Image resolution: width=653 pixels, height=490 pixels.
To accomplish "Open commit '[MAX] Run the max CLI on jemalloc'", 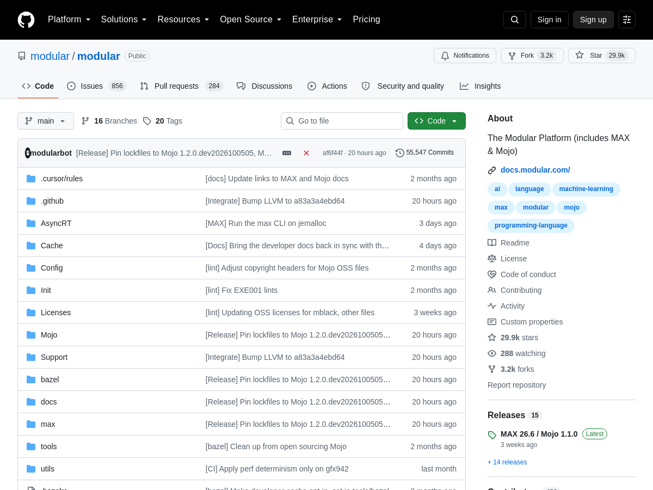I will click(x=266, y=223).
